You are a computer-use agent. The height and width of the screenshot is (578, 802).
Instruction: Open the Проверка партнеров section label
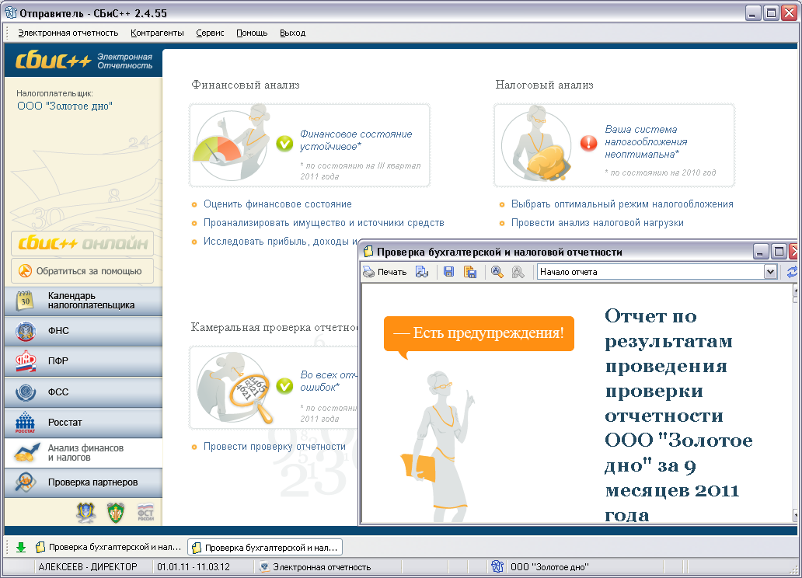[92, 482]
